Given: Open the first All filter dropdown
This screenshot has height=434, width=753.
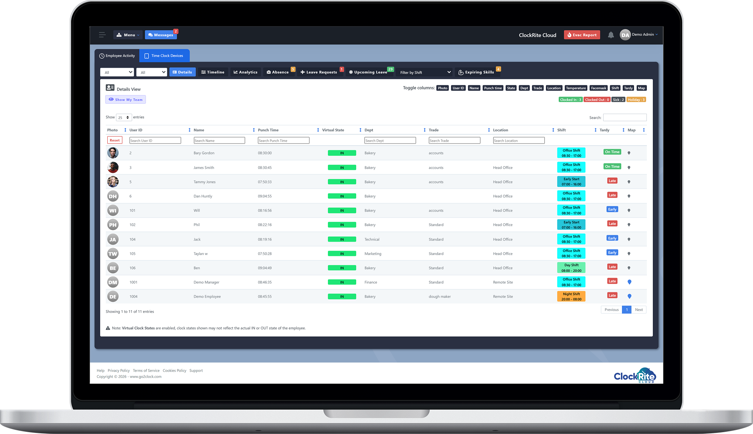Looking at the screenshot, I should tap(117, 72).
